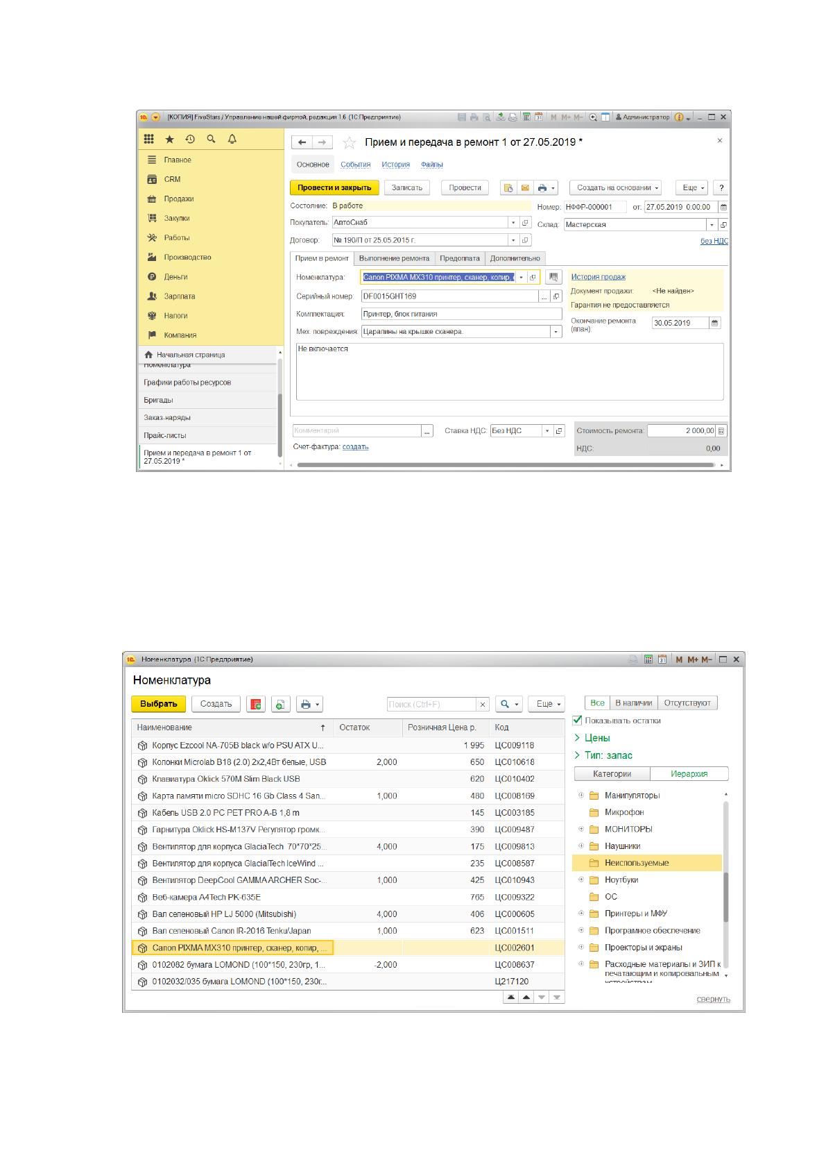Click the Поиск (Ctrl+F) search field

(432, 704)
